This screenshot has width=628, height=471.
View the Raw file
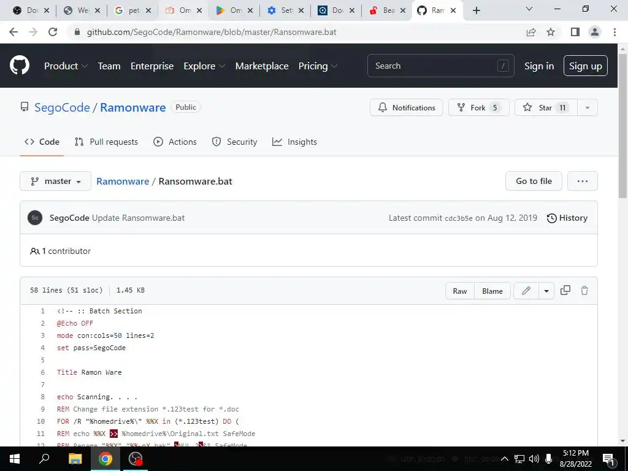coord(460,291)
